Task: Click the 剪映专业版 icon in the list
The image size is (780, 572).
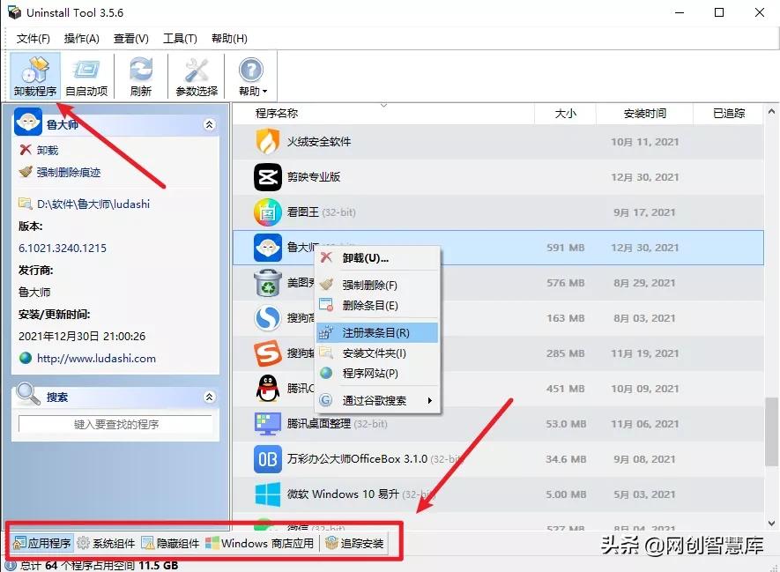Action: click(x=268, y=176)
